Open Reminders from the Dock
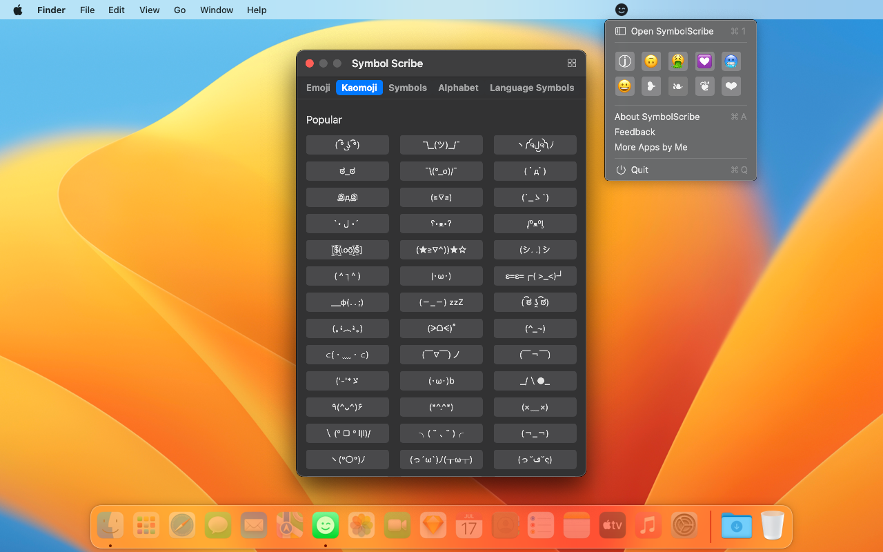Viewport: 883px width, 552px height. pos(541,526)
